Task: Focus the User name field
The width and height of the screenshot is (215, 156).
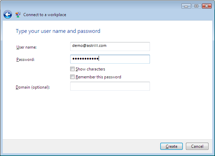Action: pyautogui.click(x=110, y=47)
